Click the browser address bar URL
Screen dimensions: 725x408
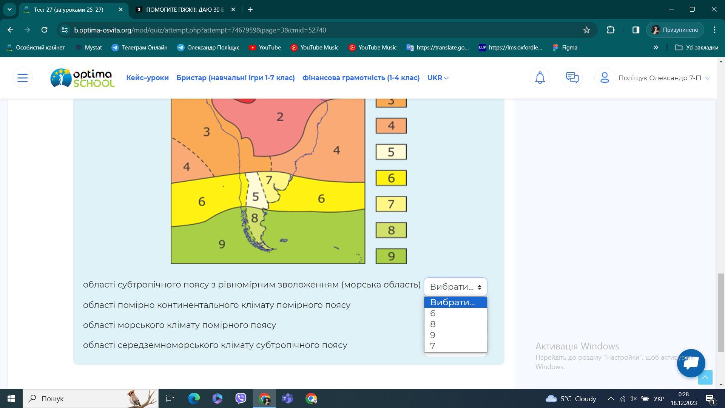[x=200, y=30]
